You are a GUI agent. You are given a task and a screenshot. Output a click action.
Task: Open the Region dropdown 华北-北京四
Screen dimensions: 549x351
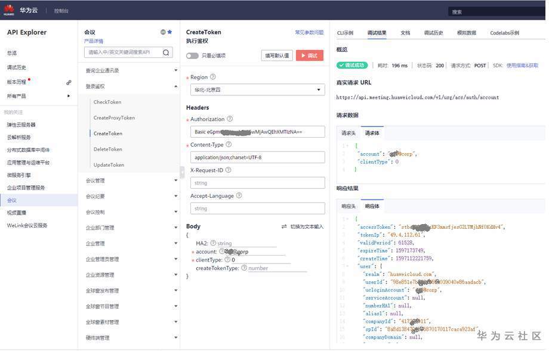tap(258, 90)
